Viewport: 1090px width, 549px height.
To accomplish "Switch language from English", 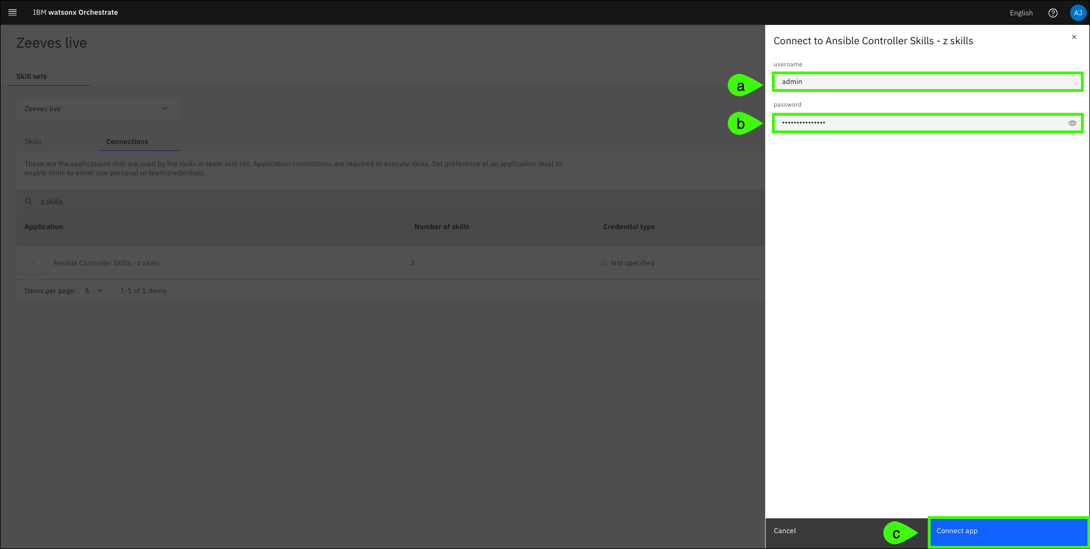I will (1021, 13).
